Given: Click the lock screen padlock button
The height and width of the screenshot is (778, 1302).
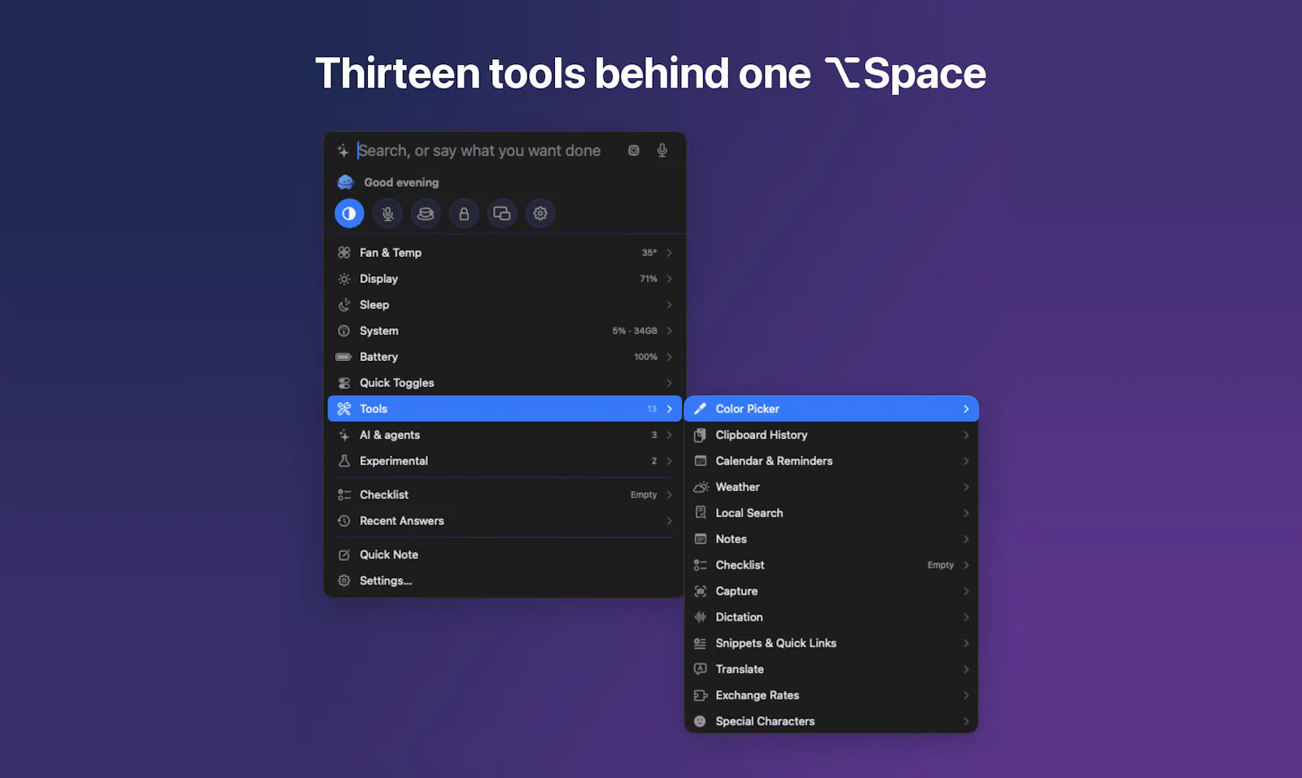Looking at the screenshot, I should click(x=464, y=214).
